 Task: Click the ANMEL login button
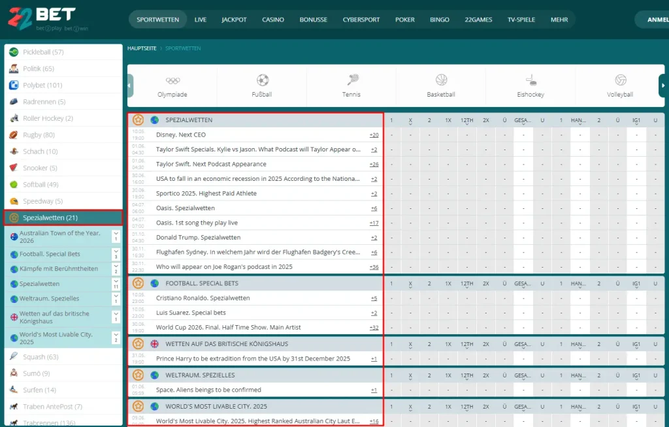click(x=653, y=20)
